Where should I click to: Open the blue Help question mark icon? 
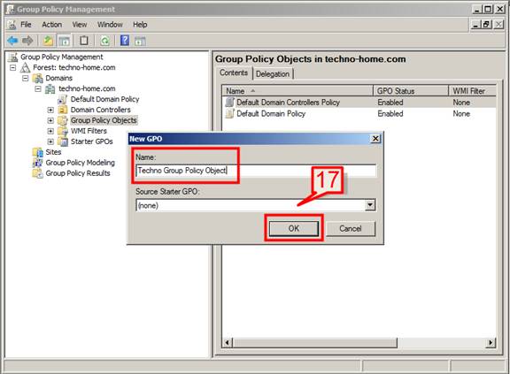pyautogui.click(x=125, y=41)
